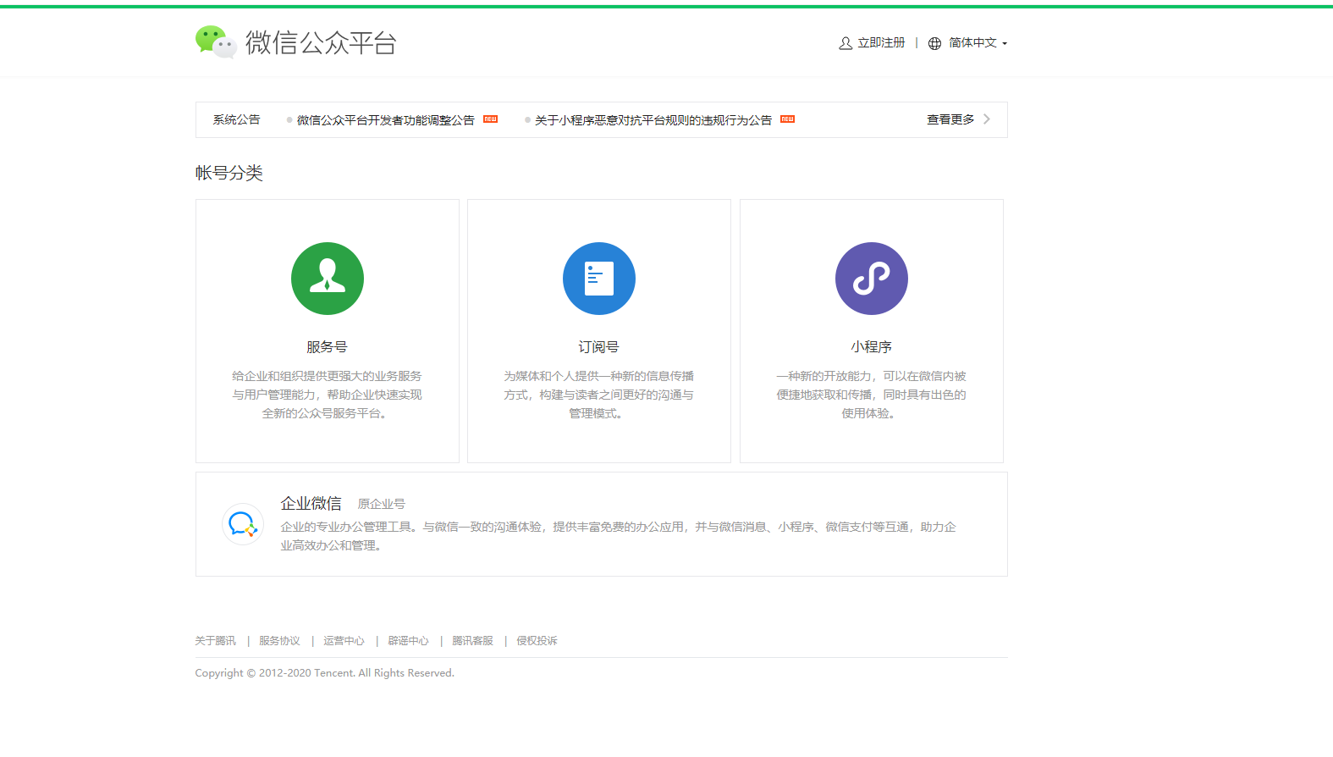Screen dimensions: 1333x757
Task: Open the 辟谣中心 footer link
Action: (409, 641)
